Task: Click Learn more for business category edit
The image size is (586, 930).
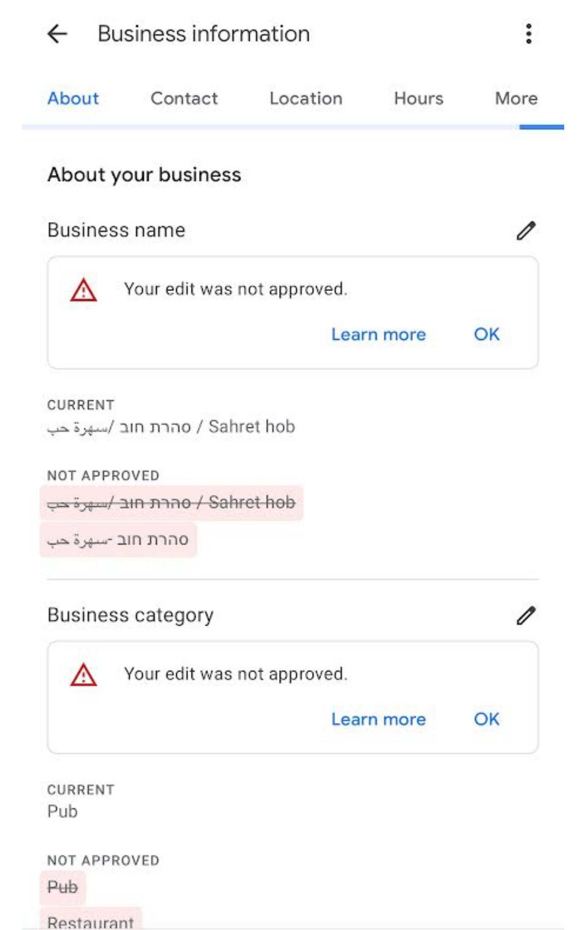Action: [x=378, y=719]
